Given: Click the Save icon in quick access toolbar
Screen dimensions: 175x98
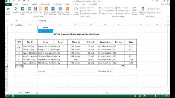Looking at the screenshot, I should click(x=10, y=1).
